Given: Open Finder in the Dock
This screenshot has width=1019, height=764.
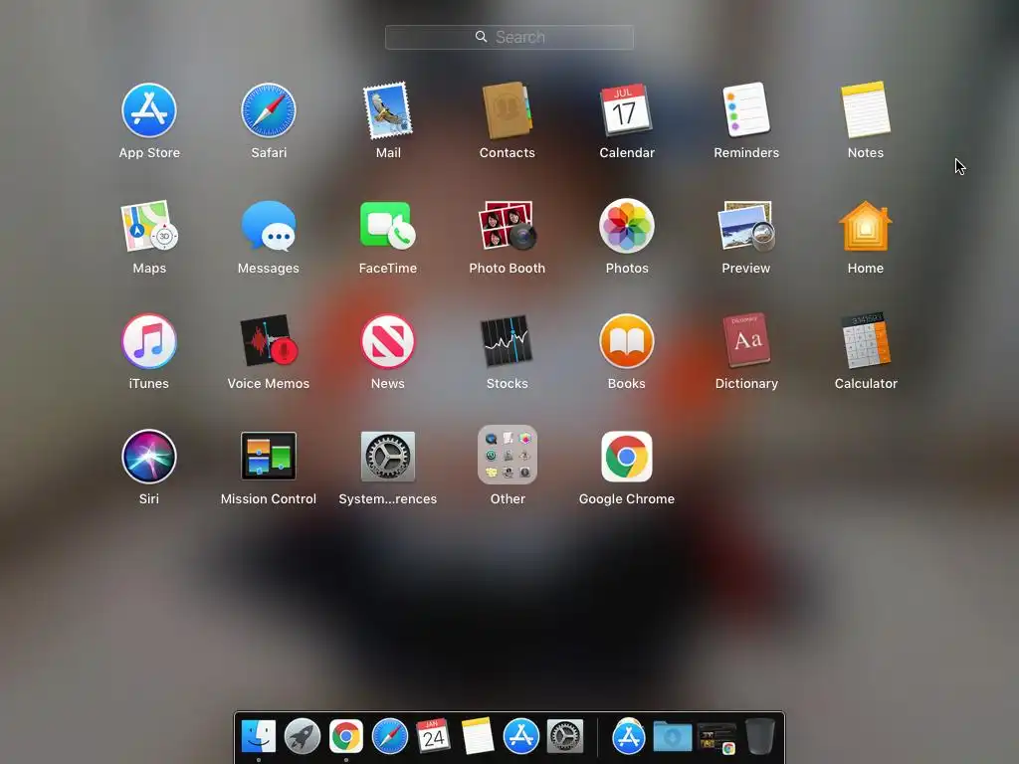Looking at the screenshot, I should click(x=259, y=737).
